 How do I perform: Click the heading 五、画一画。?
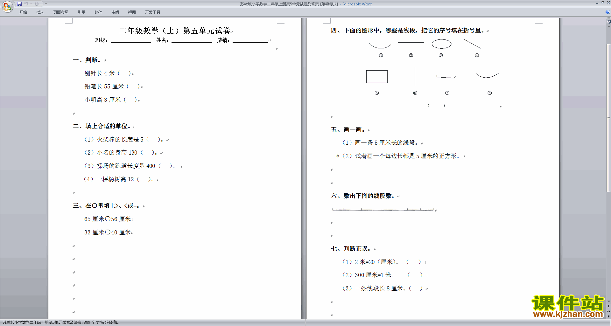(348, 130)
